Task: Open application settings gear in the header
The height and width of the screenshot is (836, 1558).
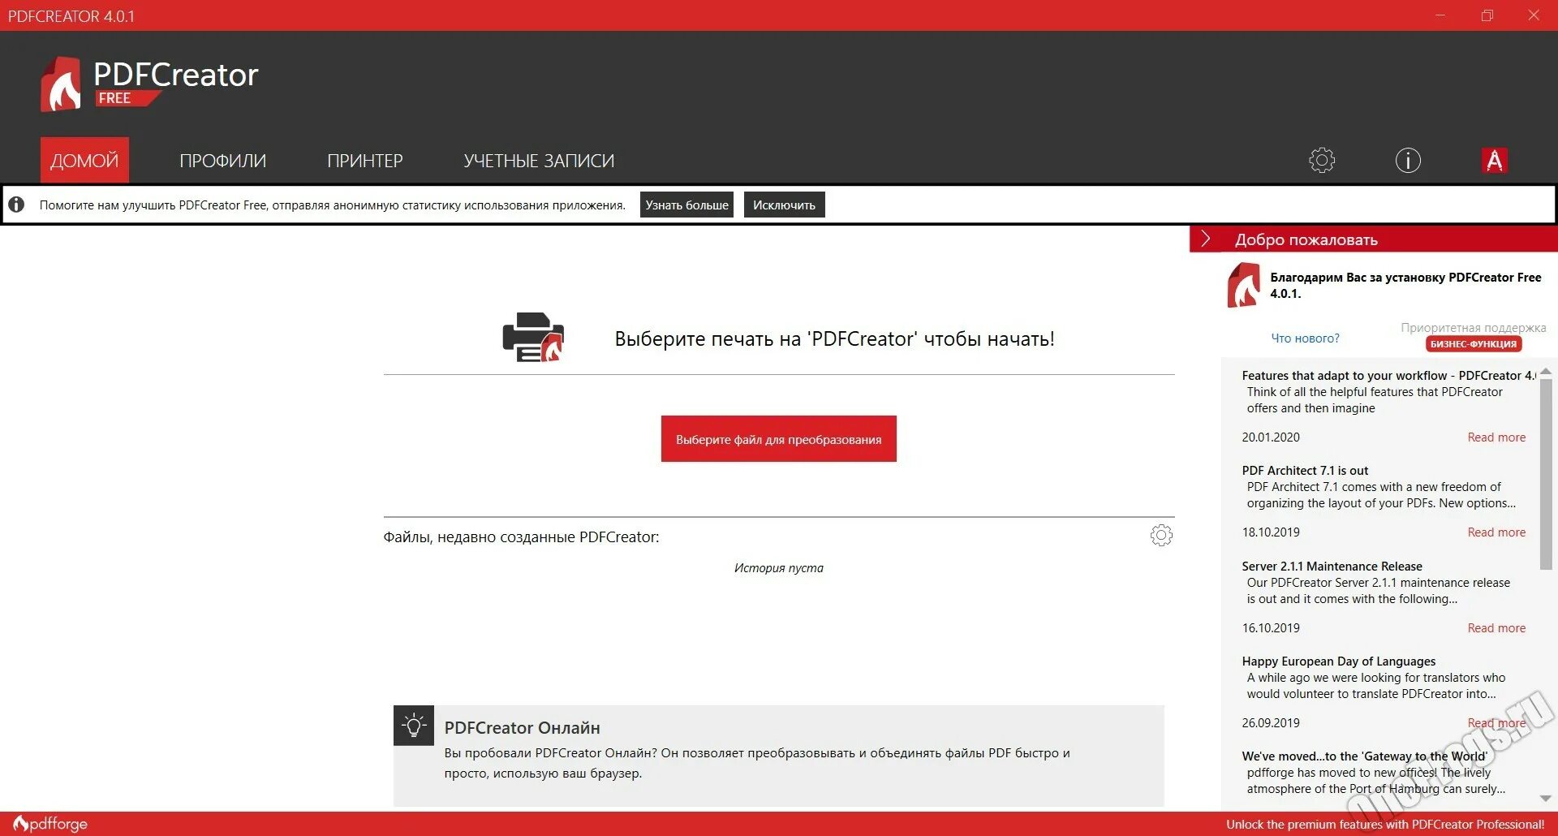Action: click(1322, 160)
